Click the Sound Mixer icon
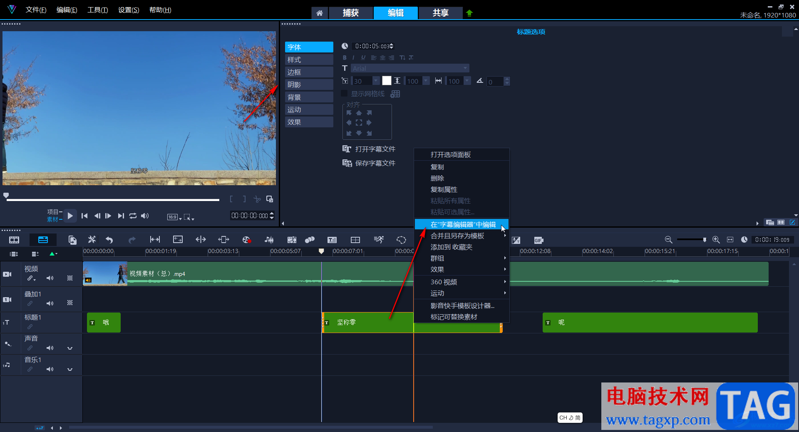 tap(269, 240)
